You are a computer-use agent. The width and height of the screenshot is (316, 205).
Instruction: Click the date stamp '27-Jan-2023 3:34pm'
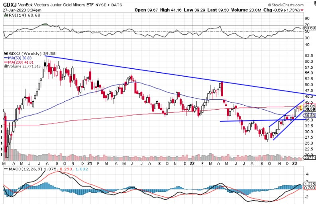pos(22,10)
